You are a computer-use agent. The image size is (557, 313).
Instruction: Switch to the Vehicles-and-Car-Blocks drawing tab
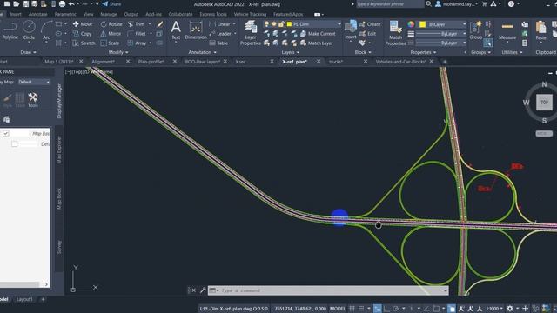pyautogui.click(x=400, y=62)
